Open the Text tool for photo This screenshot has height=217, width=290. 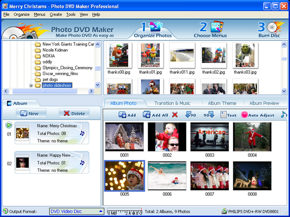click(x=228, y=115)
